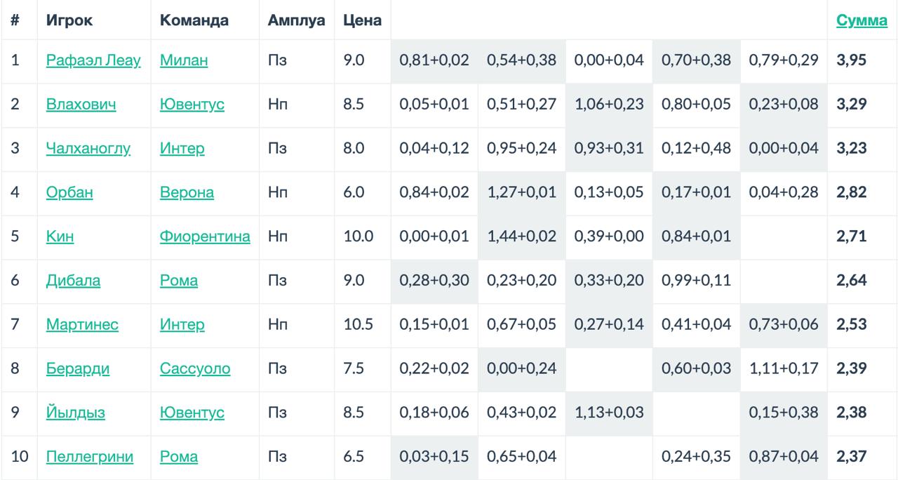Screen dimensions: 898x480
Task: Open the Орбан player link
Action: click(69, 192)
